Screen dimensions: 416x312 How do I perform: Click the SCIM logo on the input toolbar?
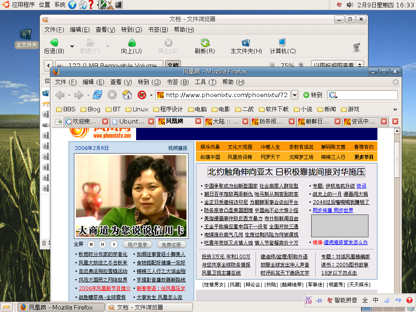(309, 300)
